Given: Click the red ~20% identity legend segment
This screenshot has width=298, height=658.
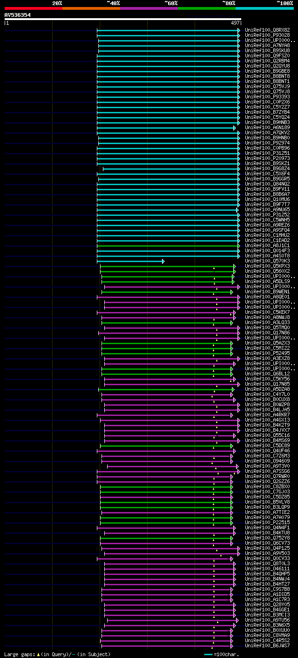Looking at the screenshot, I should [x=34, y=8].
